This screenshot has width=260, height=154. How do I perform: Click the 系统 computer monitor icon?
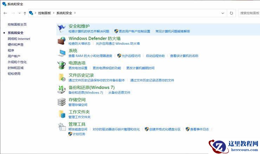click(x=61, y=53)
